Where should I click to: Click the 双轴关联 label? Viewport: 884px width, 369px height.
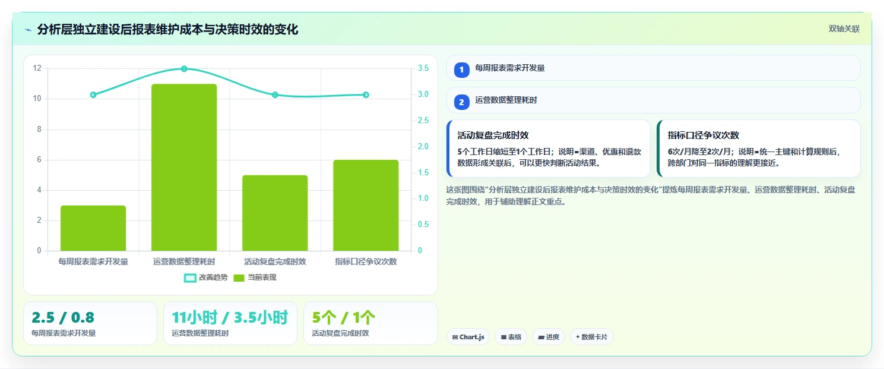(x=844, y=29)
